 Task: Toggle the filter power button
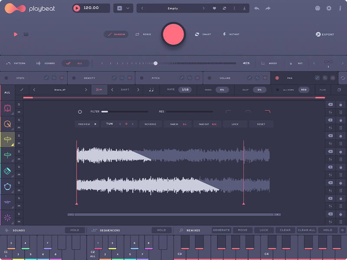click(80, 112)
